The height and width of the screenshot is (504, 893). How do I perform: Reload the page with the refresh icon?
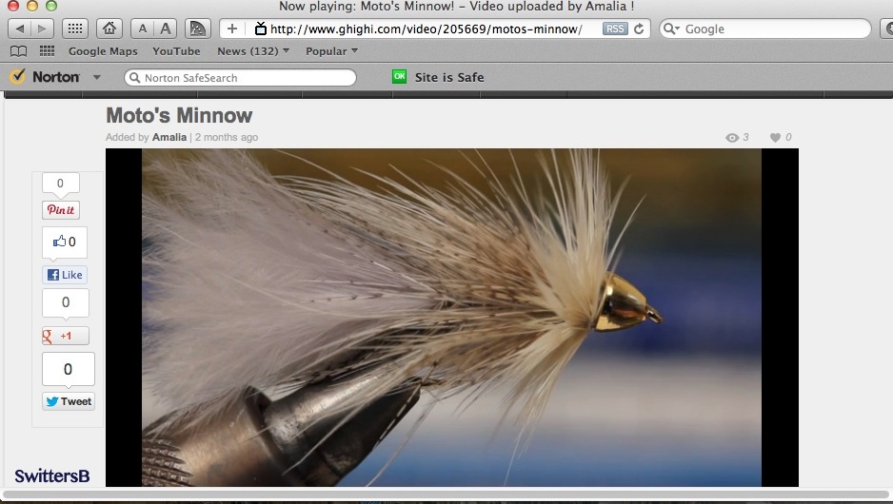pyautogui.click(x=640, y=29)
